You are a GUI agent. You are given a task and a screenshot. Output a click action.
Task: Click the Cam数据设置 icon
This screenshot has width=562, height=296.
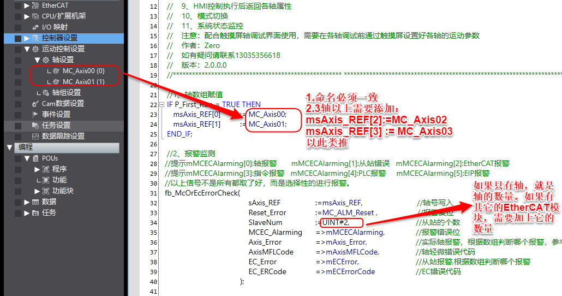pos(36,104)
